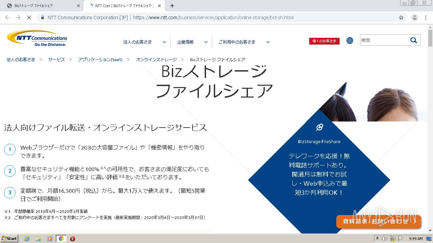This screenshot has height=243, width=433.
Task: Click the BizStorage FileShare emblem icon
Action: point(319,127)
